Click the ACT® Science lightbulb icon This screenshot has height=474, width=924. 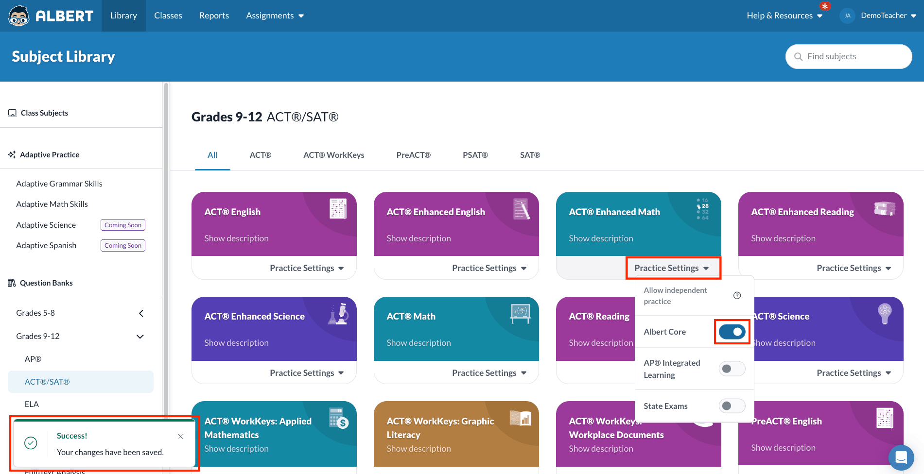(x=885, y=314)
